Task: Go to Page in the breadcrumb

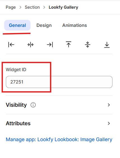Action: pos(11,7)
